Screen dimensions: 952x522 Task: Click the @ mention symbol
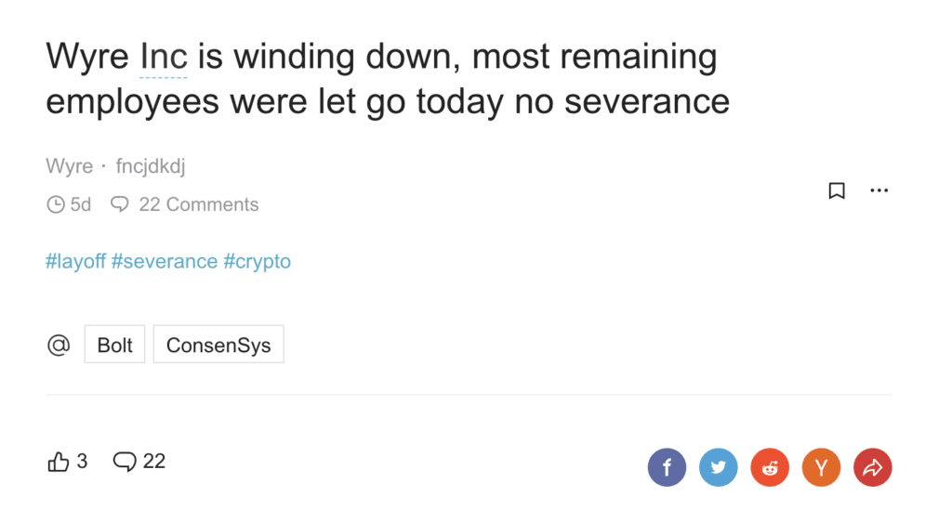tap(59, 345)
